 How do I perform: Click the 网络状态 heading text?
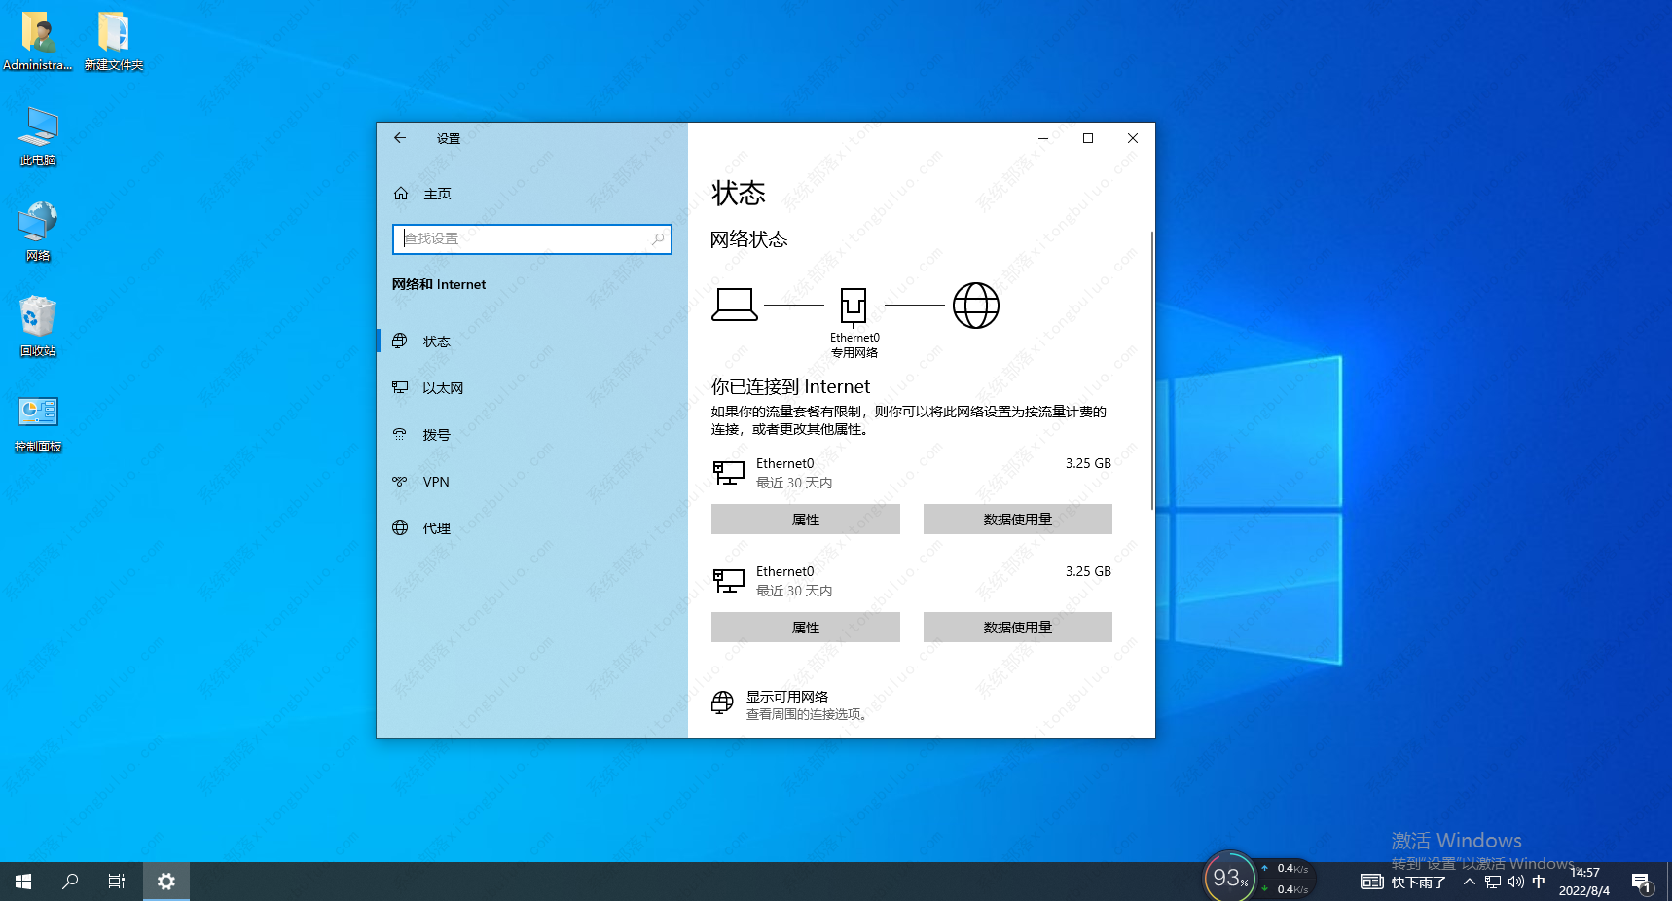(x=748, y=239)
